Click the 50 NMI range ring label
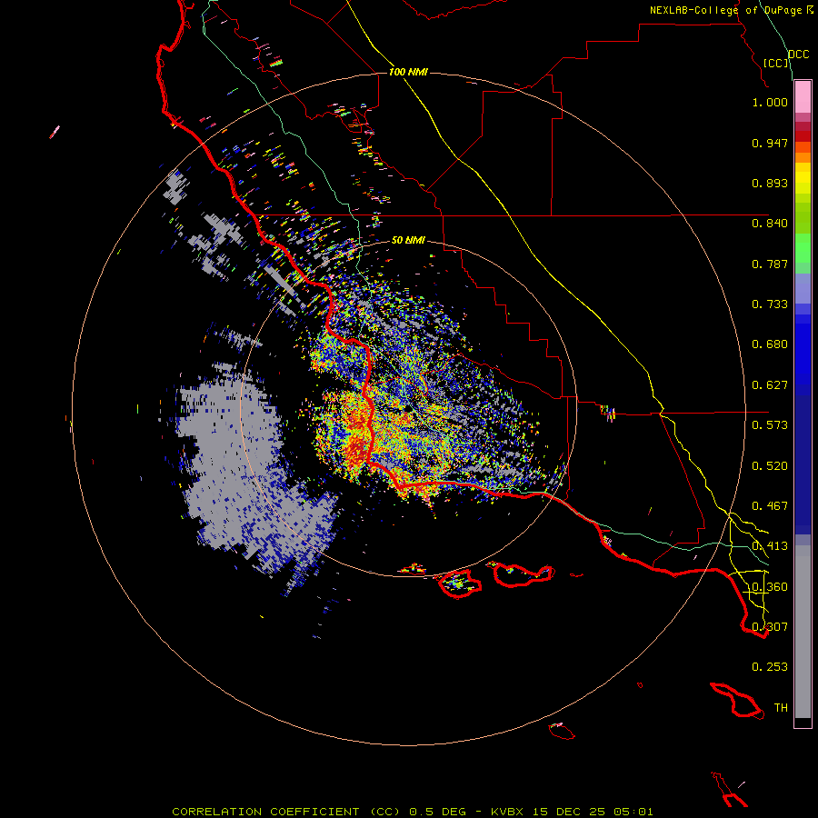 click(408, 240)
